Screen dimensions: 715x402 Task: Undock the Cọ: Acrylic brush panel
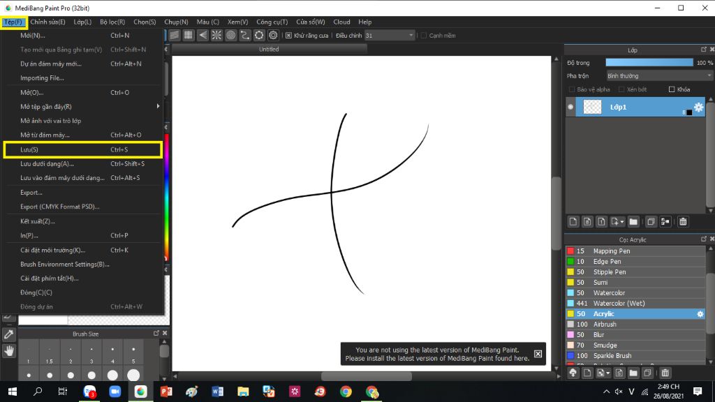click(703, 239)
